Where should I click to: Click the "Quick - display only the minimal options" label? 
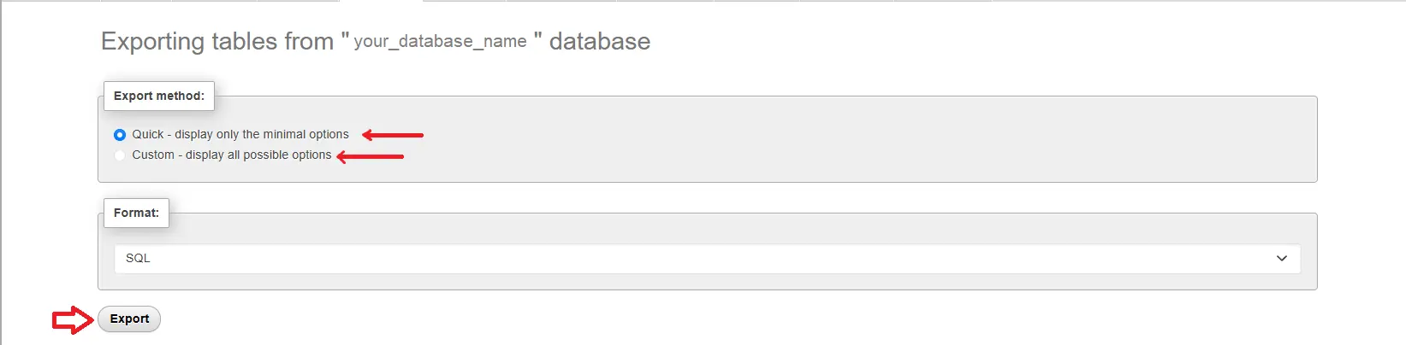click(240, 135)
